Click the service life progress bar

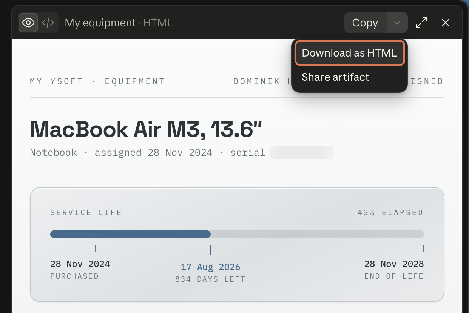pos(237,234)
